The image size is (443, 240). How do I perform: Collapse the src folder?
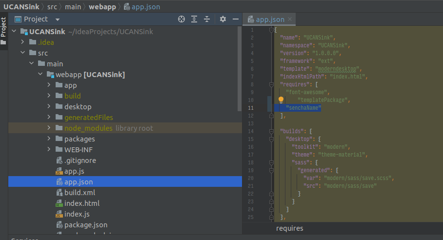22,53
